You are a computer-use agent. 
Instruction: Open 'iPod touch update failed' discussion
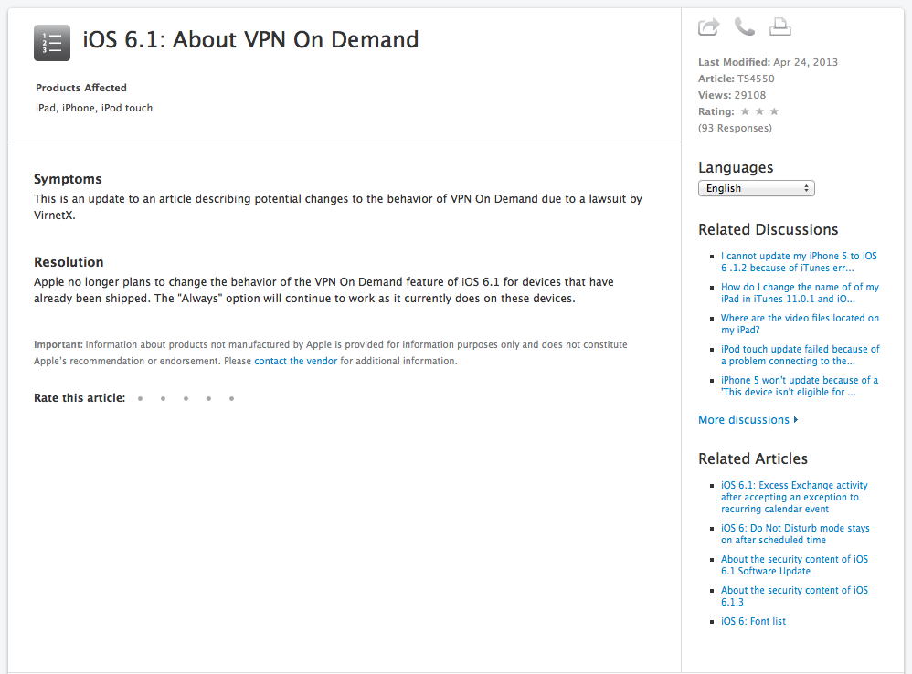pos(800,355)
